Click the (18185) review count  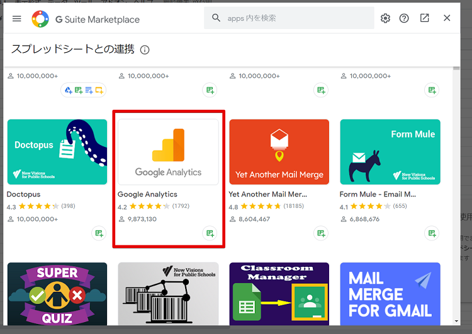293,206
